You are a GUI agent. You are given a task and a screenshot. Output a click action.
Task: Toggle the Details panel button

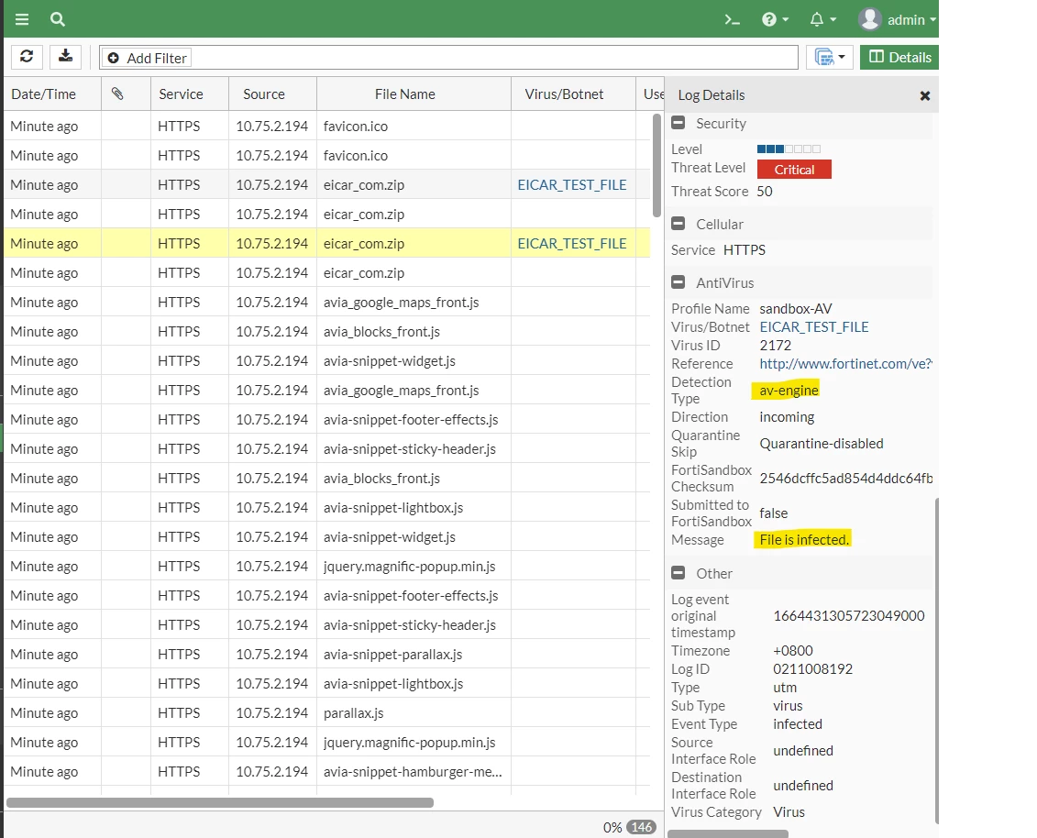899,58
